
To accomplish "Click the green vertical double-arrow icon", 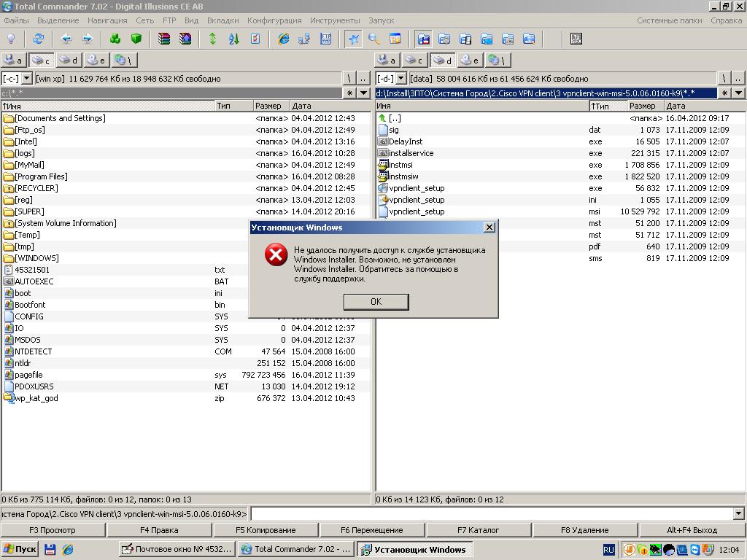I will [213, 39].
